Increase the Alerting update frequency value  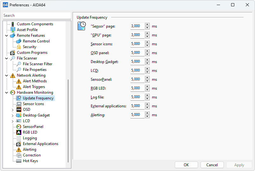[x=147, y=113]
